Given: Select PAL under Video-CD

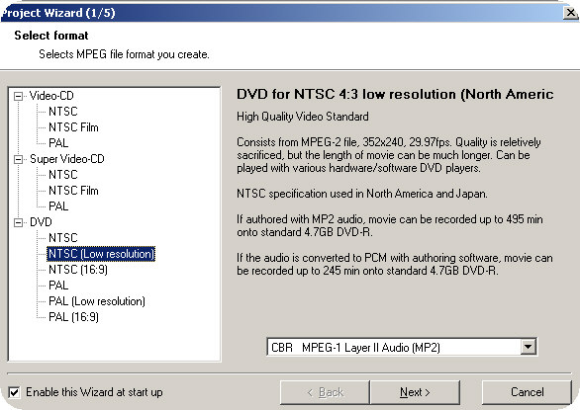Looking at the screenshot, I should 58,143.
